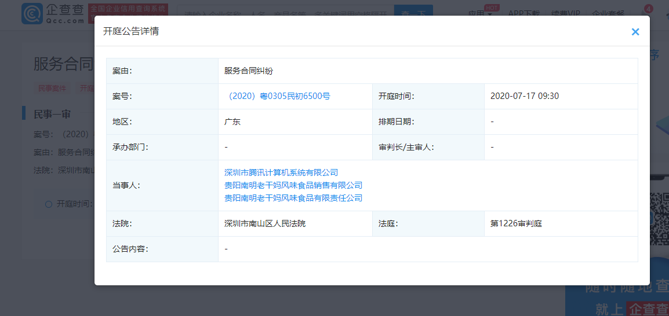
Task: Open 贵阳南明老干妈风味食品销售有限公司 link
Action: point(293,185)
